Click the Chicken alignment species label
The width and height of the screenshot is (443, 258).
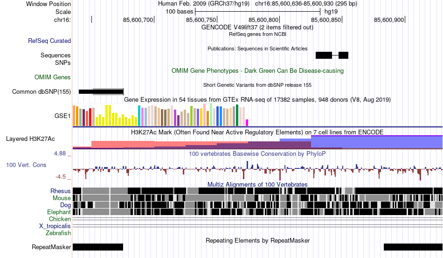click(60, 219)
